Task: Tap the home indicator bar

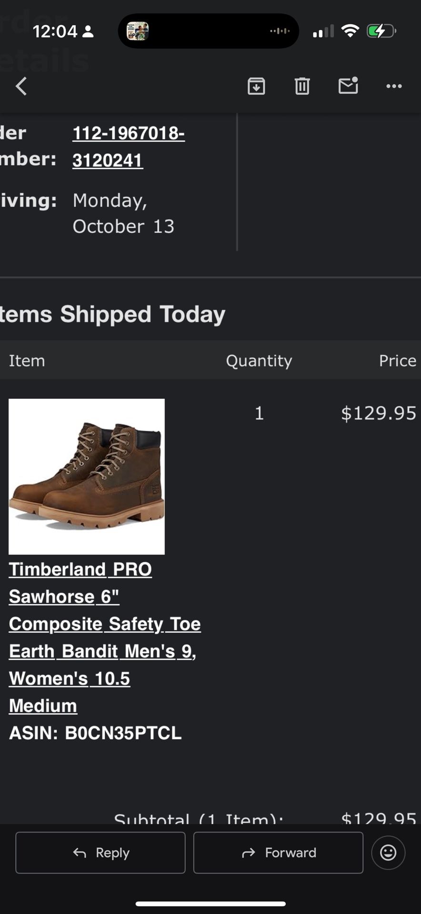Action: point(210,904)
